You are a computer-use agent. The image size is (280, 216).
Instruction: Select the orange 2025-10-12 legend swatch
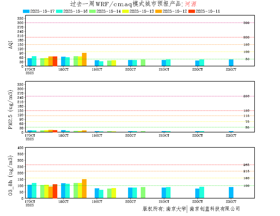tap(159, 11)
